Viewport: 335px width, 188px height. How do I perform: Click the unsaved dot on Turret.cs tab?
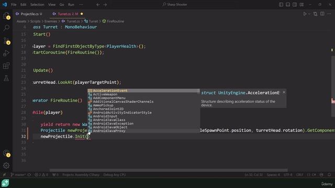(x=82, y=14)
